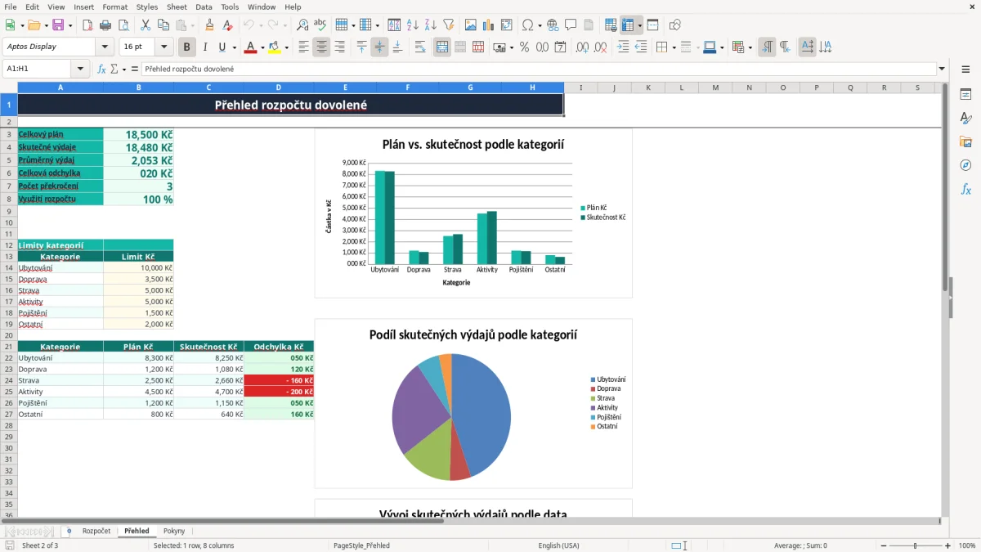Toggle center vertically alignment
This screenshot has width=981, height=552.
[x=379, y=47]
